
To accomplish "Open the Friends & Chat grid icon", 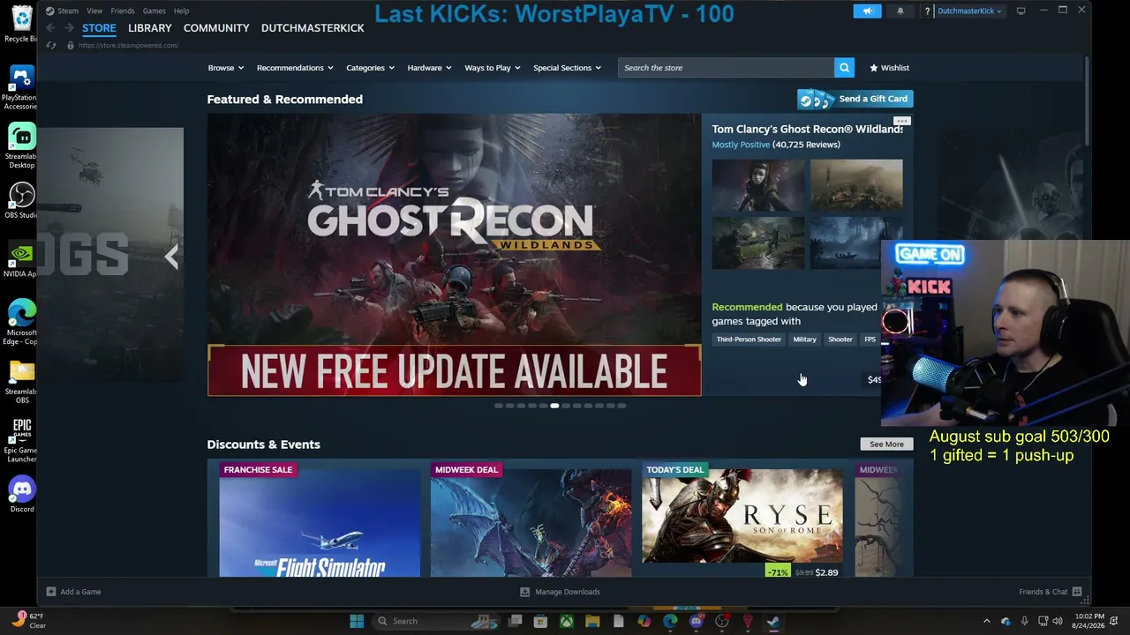I will point(1077,592).
